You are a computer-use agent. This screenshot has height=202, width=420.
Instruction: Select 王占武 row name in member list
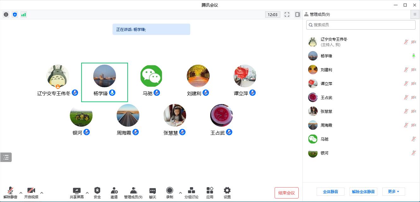click(326, 98)
